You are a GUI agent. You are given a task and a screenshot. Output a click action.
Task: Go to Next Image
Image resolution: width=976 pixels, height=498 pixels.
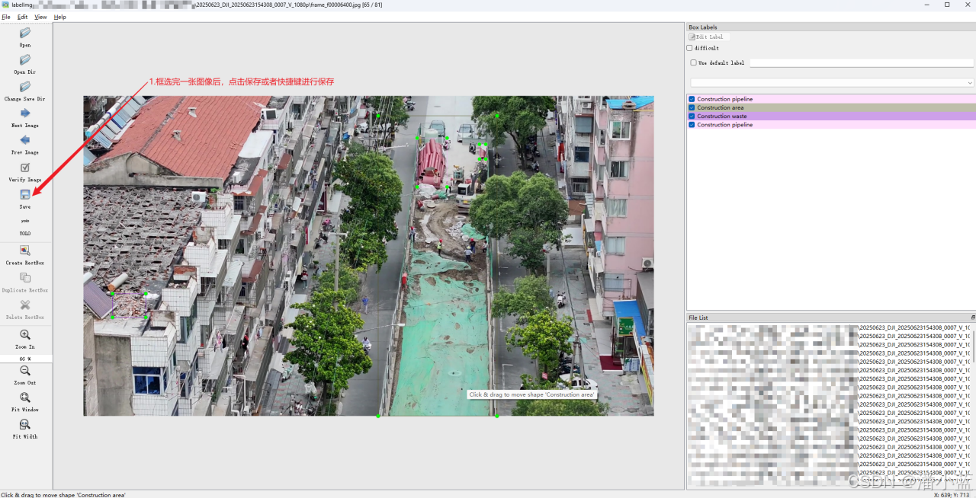(x=25, y=117)
